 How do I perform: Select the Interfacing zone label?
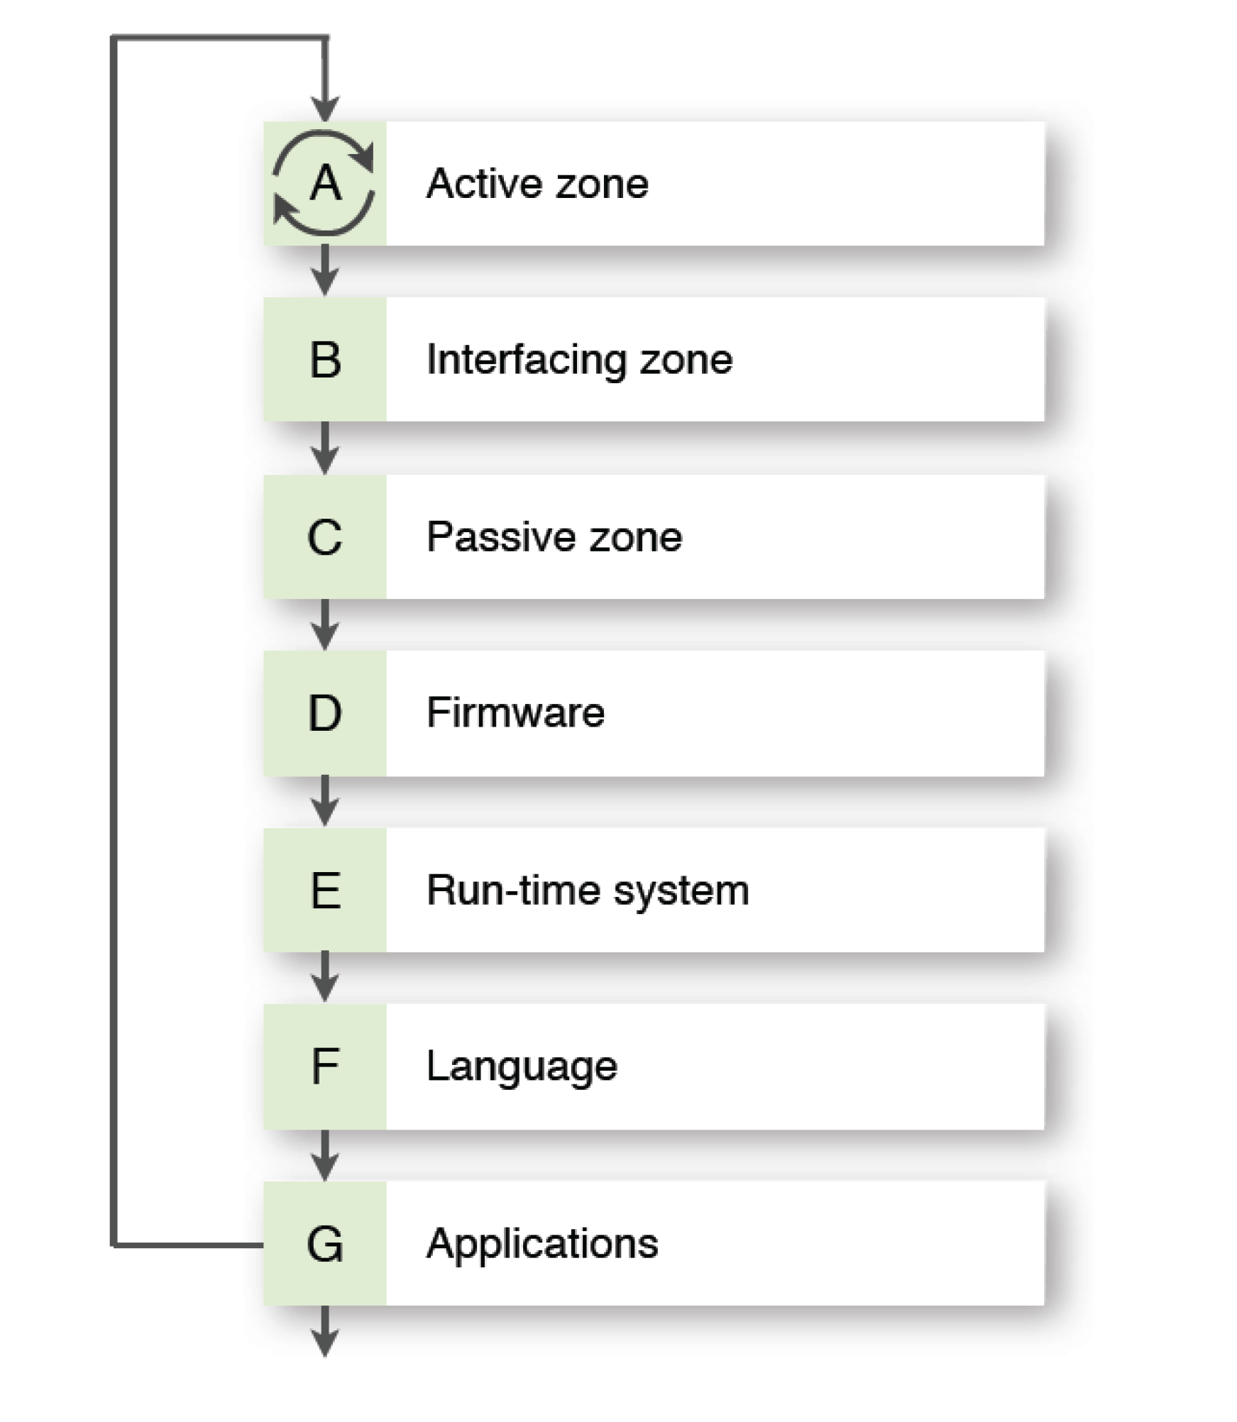tap(579, 360)
